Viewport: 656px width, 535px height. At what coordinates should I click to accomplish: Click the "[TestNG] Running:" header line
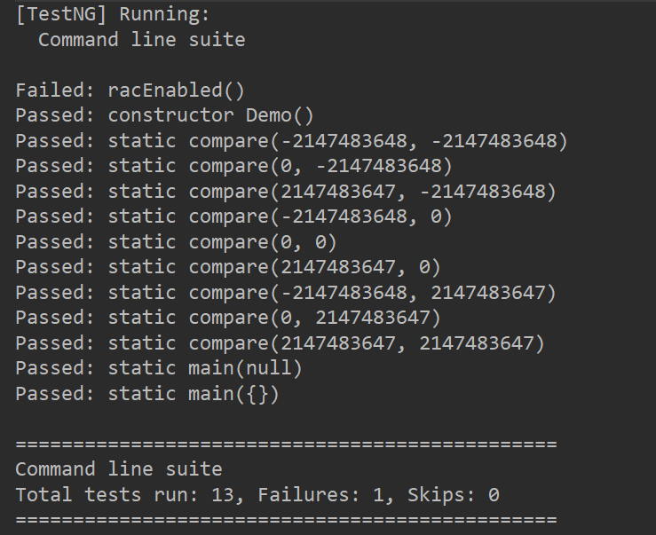(113, 14)
